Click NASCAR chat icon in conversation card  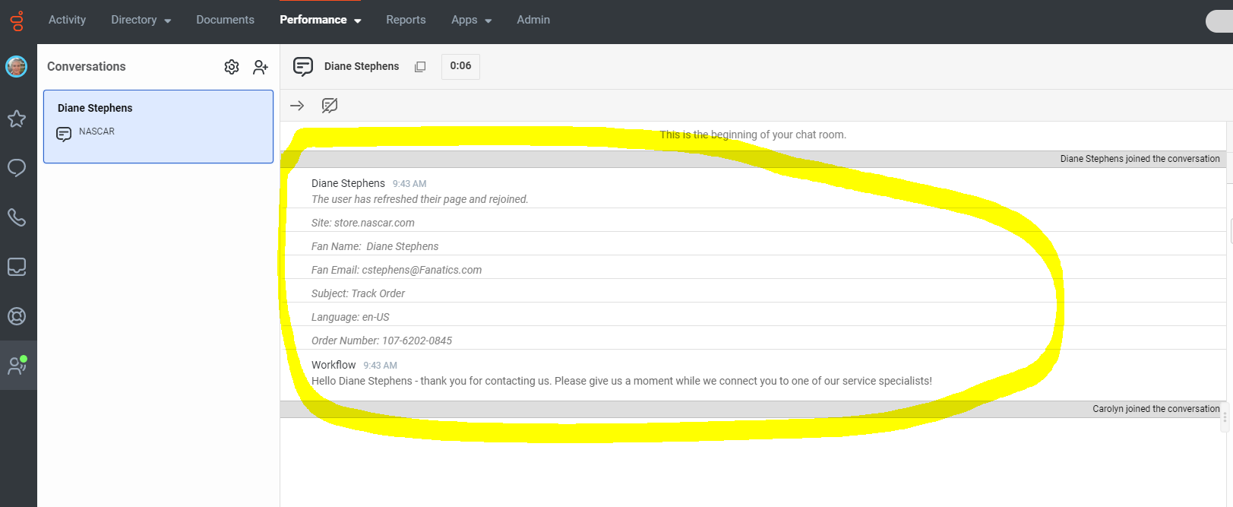coord(64,135)
